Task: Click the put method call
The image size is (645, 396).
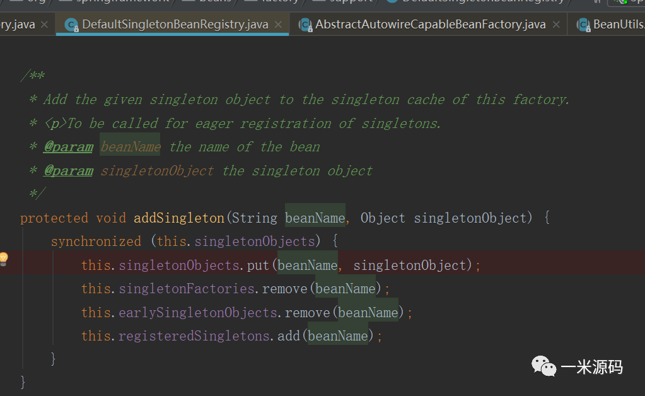Action: click(258, 265)
